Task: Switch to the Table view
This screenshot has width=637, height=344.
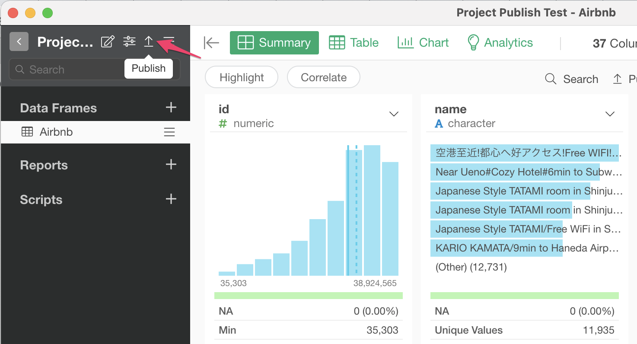Action: 354,43
